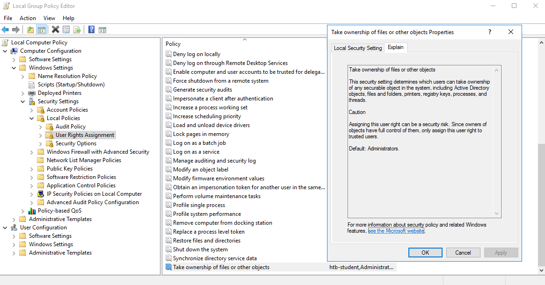
Task: Click the OK button in the dialog
Action: 425,253
